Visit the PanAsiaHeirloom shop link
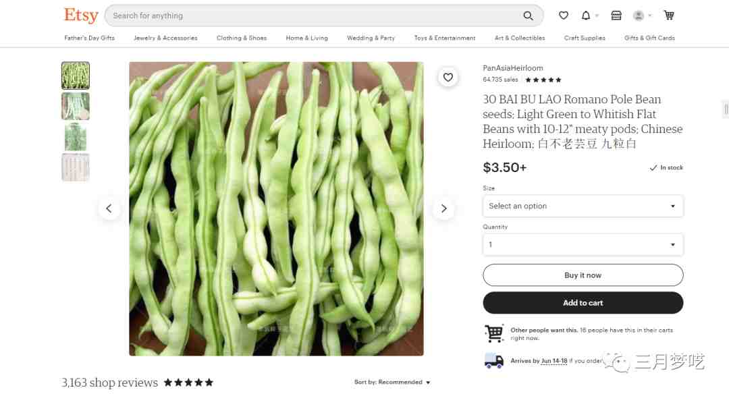The height and width of the screenshot is (394, 729). [x=513, y=68]
